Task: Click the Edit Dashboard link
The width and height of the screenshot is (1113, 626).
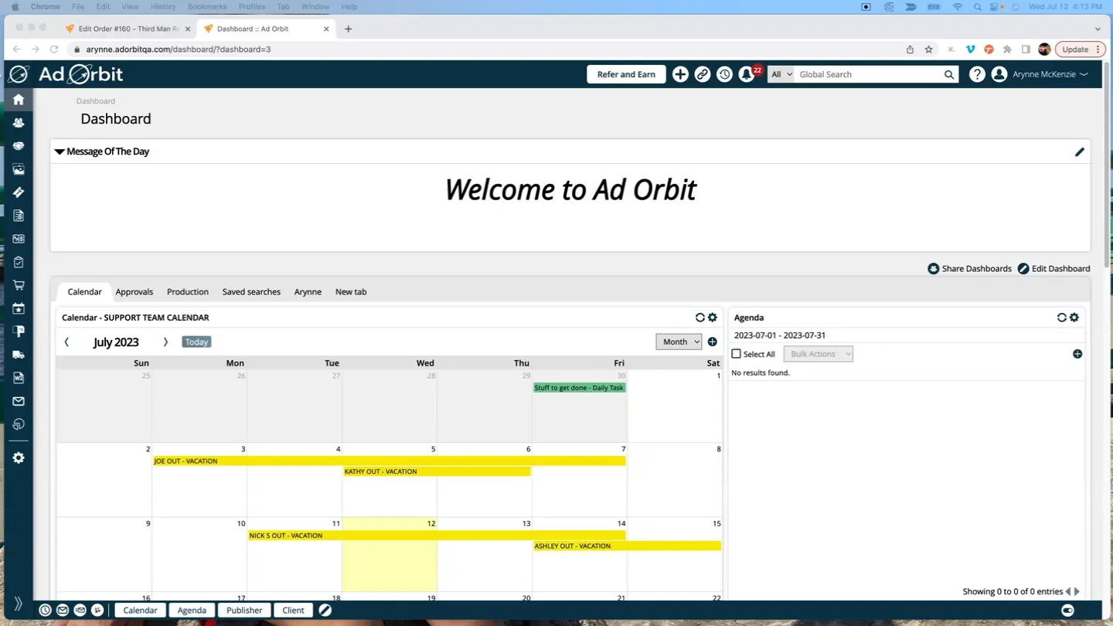Action: [x=1053, y=269]
